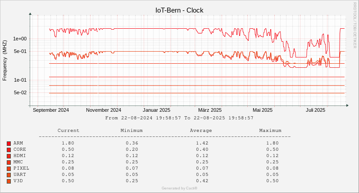Click the CORE legend label
The height and width of the screenshot is (193, 359).
click(x=20, y=149)
